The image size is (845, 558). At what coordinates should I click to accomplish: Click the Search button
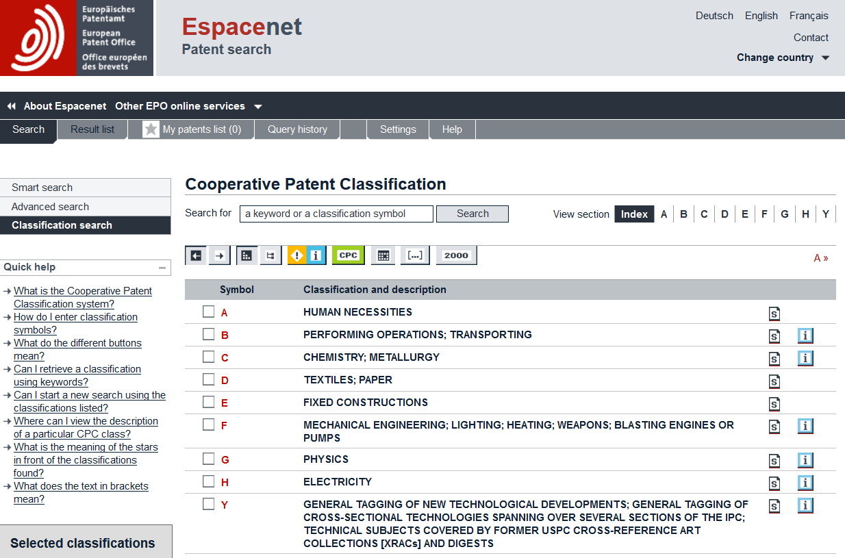tap(472, 214)
